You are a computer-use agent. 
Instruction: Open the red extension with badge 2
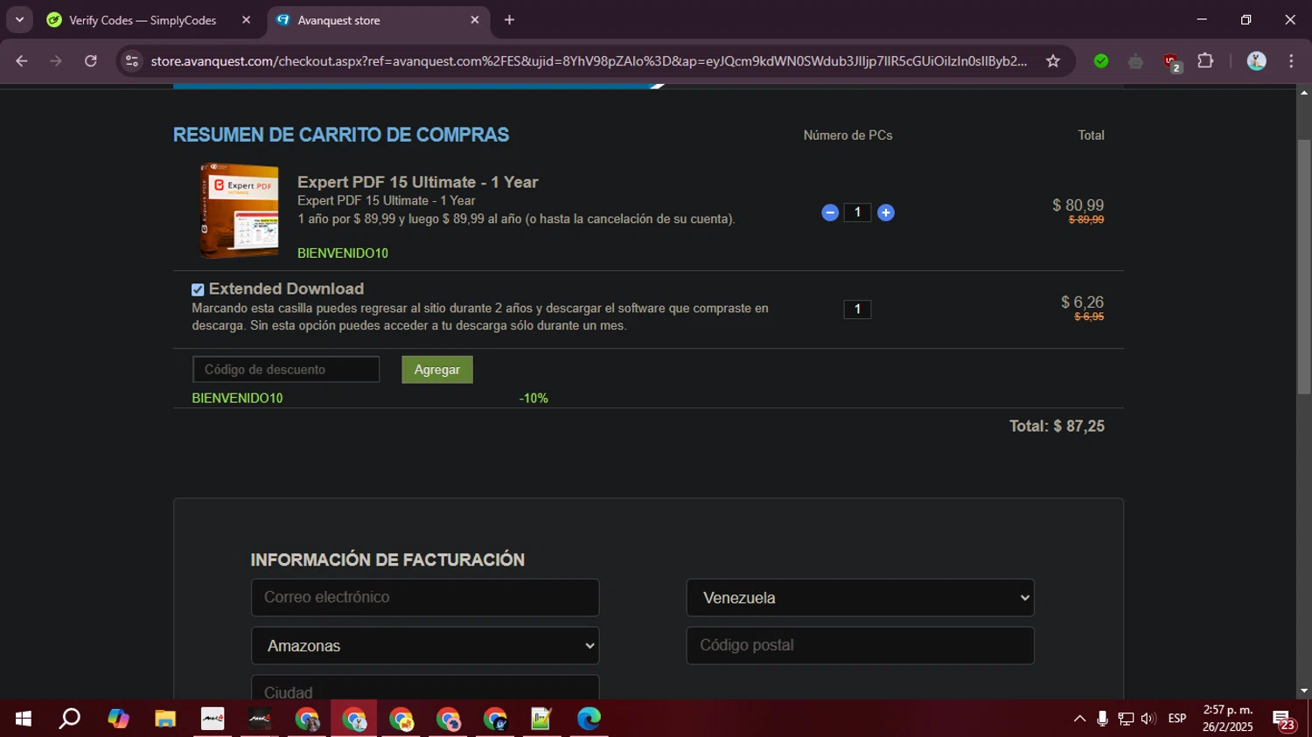pos(1172,61)
